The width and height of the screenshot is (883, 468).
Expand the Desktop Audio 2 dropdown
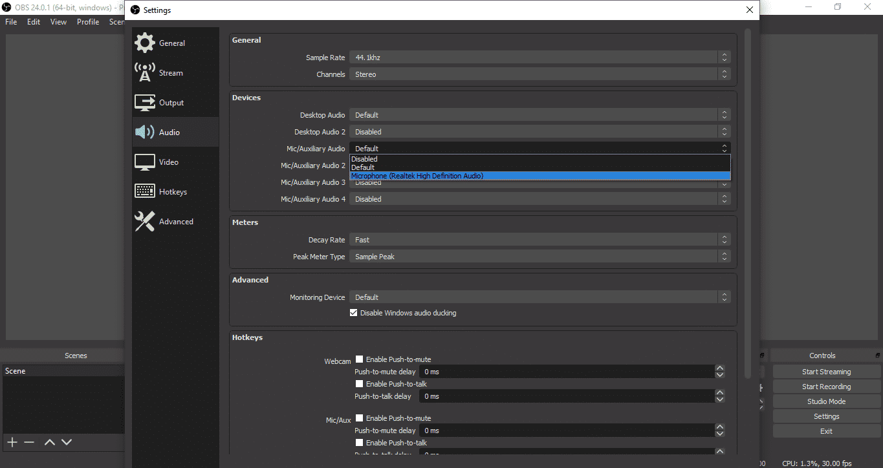click(x=540, y=132)
